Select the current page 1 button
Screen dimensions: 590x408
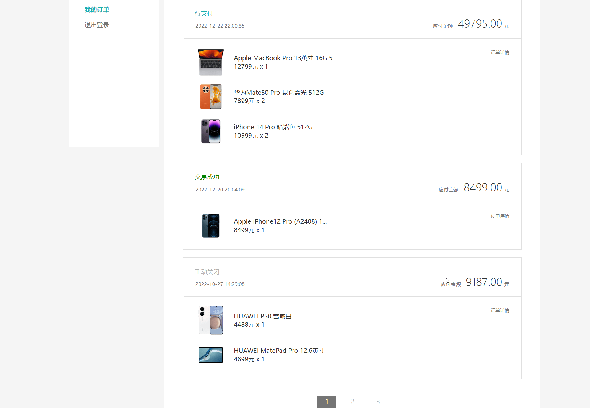pyautogui.click(x=326, y=402)
